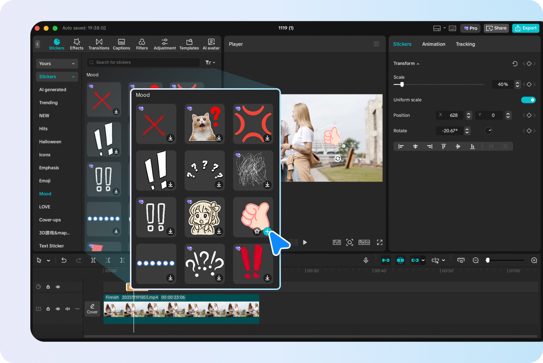Lock the Finnish video track
543x363 pixels.
(x=48, y=309)
